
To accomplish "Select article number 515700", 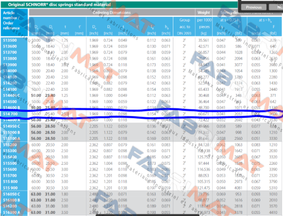I will click(x=10, y=175).
